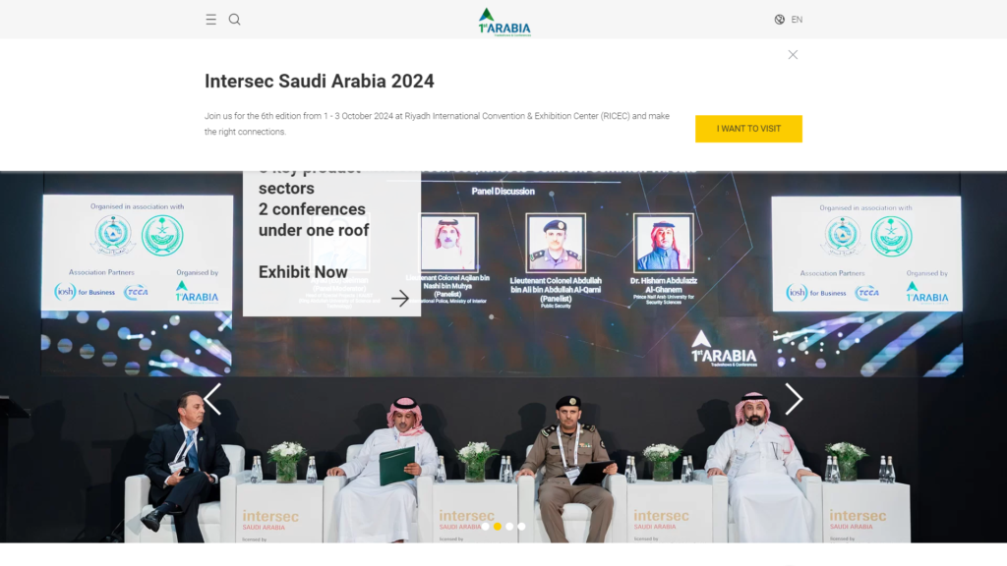Click text '2 conferences under one roof'

[314, 219]
